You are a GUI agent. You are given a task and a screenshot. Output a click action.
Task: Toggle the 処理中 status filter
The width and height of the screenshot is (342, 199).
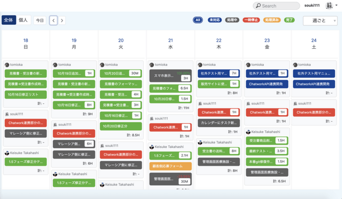(x=232, y=20)
